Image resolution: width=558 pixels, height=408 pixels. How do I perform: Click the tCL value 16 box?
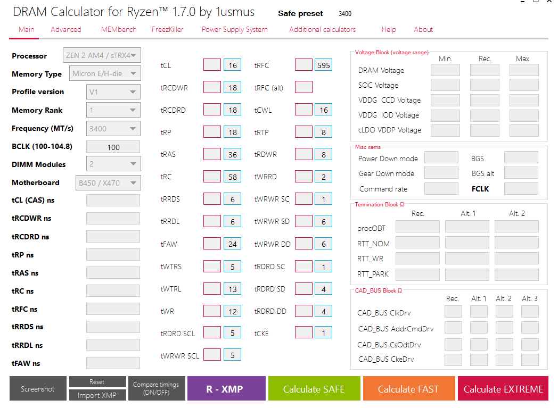[232, 65]
